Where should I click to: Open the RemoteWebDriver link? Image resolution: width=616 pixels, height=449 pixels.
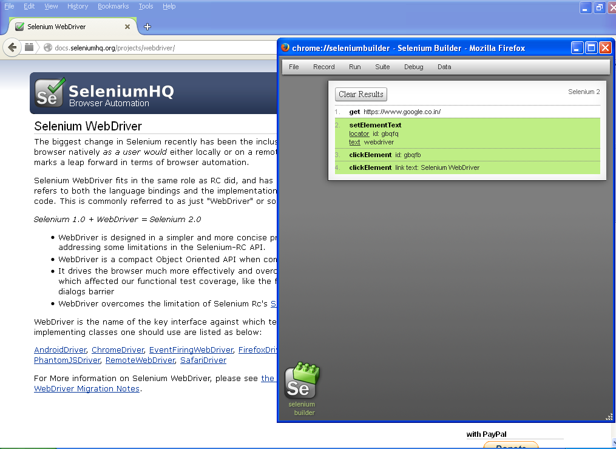(x=140, y=360)
